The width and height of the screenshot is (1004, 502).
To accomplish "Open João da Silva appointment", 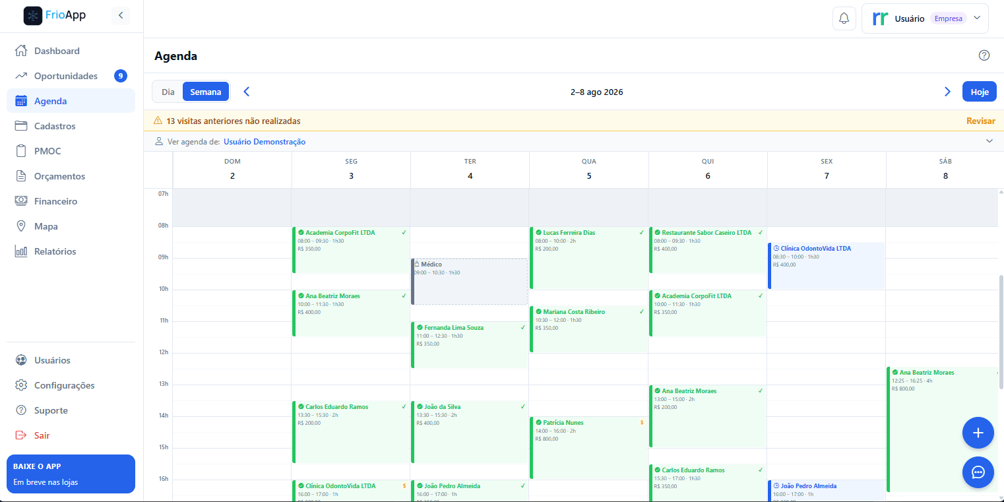I will point(470,432).
